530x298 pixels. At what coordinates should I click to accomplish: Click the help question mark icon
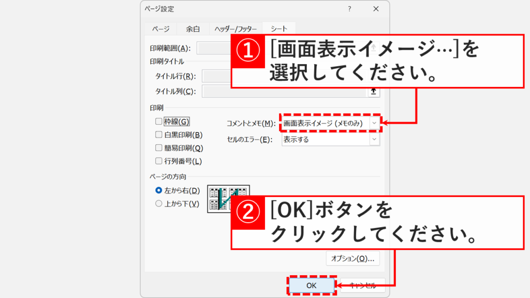coord(349,9)
